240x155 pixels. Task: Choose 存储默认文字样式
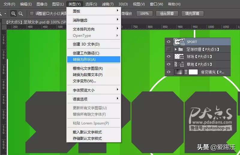(x=94, y=138)
